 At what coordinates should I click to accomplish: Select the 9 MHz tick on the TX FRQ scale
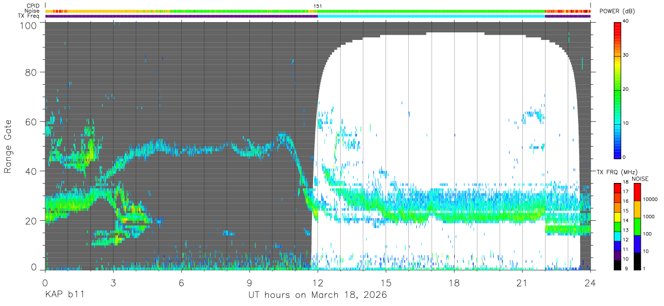(626, 268)
